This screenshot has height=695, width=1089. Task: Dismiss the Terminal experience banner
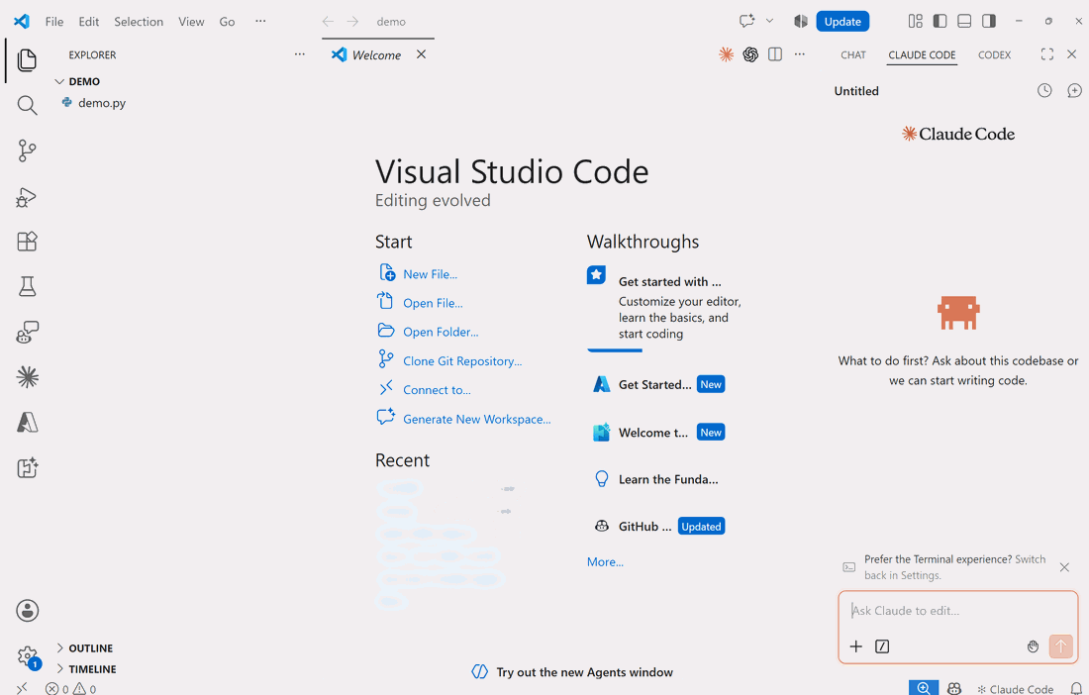point(1064,567)
